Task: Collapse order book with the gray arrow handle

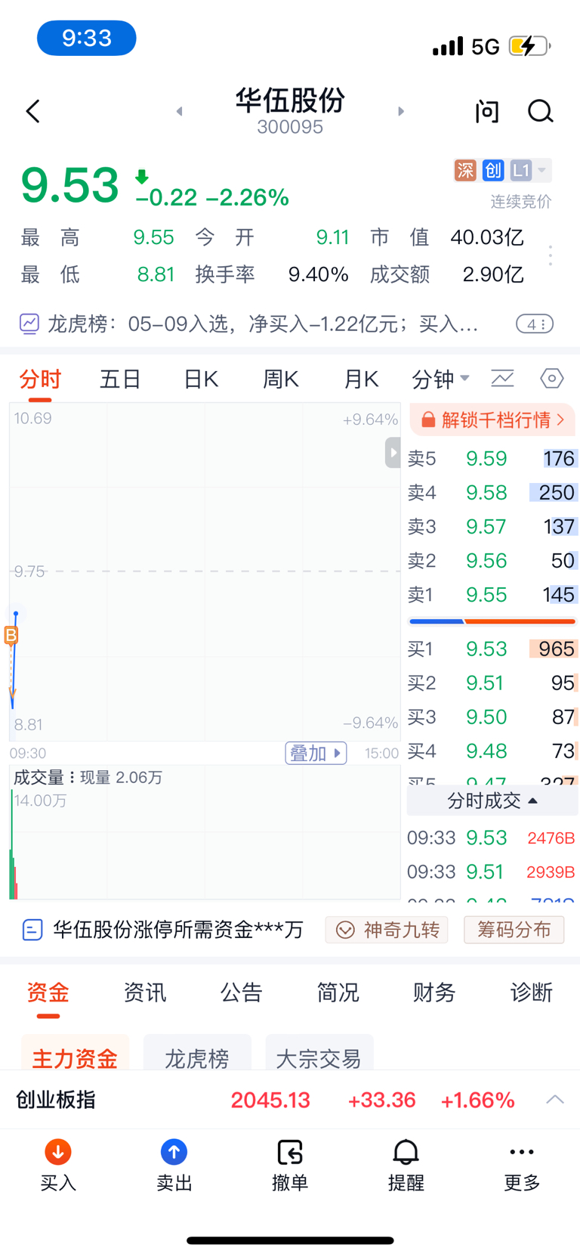Action: coord(393,453)
